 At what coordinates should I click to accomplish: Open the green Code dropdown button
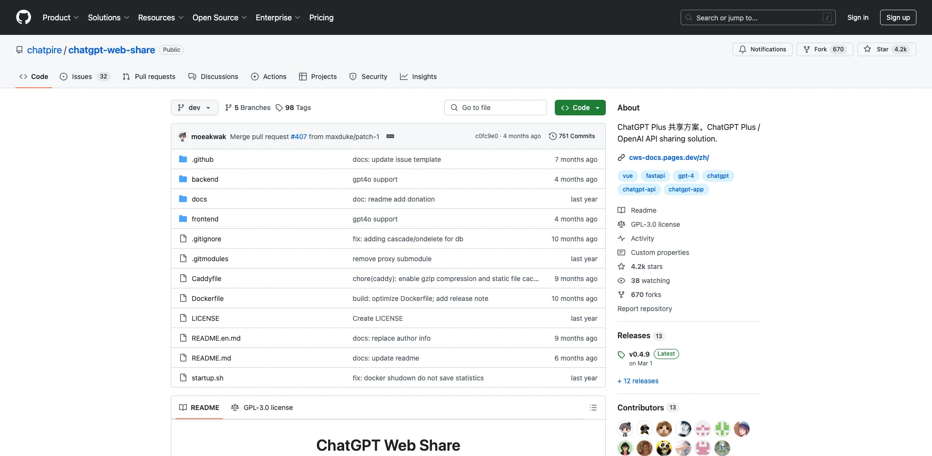(580, 108)
